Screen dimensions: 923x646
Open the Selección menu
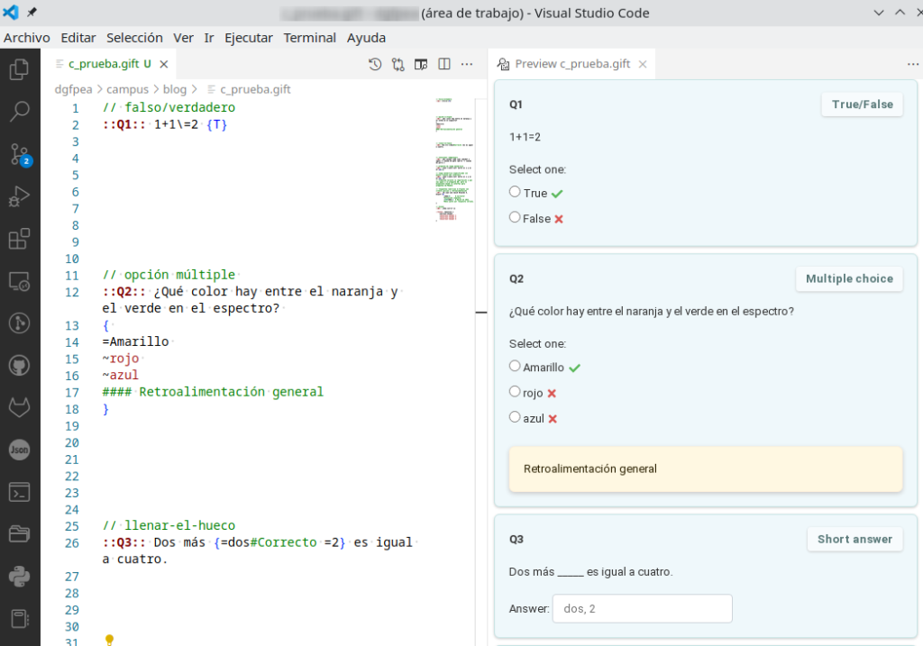134,38
